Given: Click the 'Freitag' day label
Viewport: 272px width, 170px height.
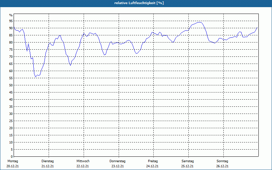Looking at the screenshot, I should (x=153, y=161).
